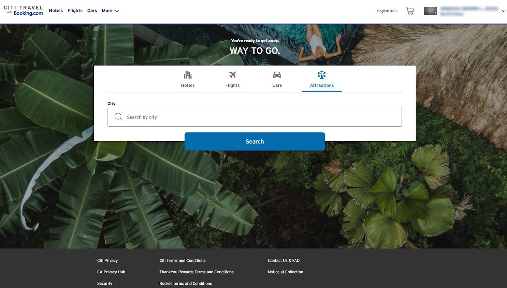
Task: Click the Attractions ferris wheel icon
Action: (322, 75)
